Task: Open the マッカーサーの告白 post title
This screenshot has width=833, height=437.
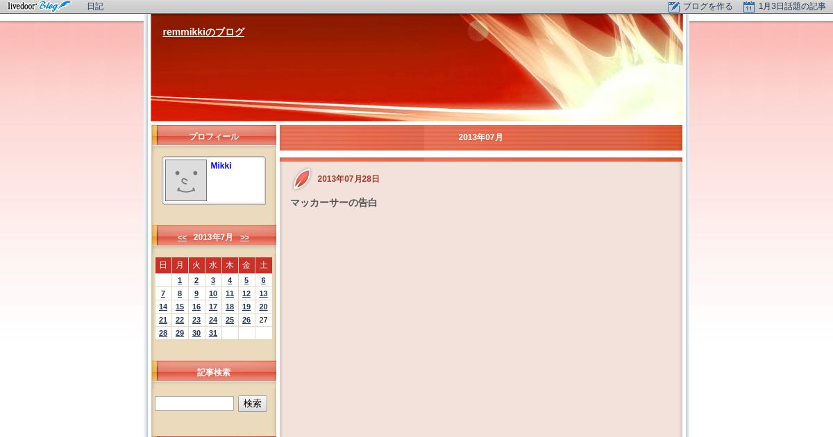Action: coord(333,203)
